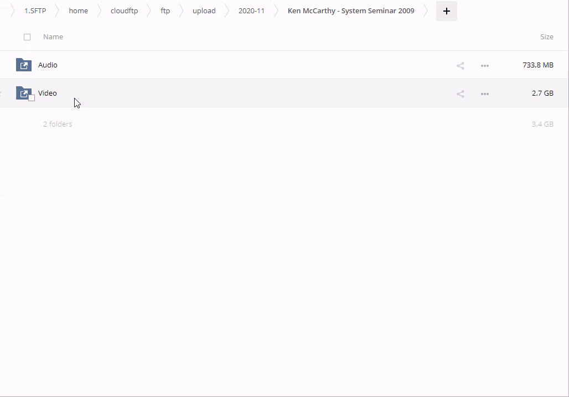This screenshot has height=397, width=569.
Task: Sort files by Name column
Action: 53,37
